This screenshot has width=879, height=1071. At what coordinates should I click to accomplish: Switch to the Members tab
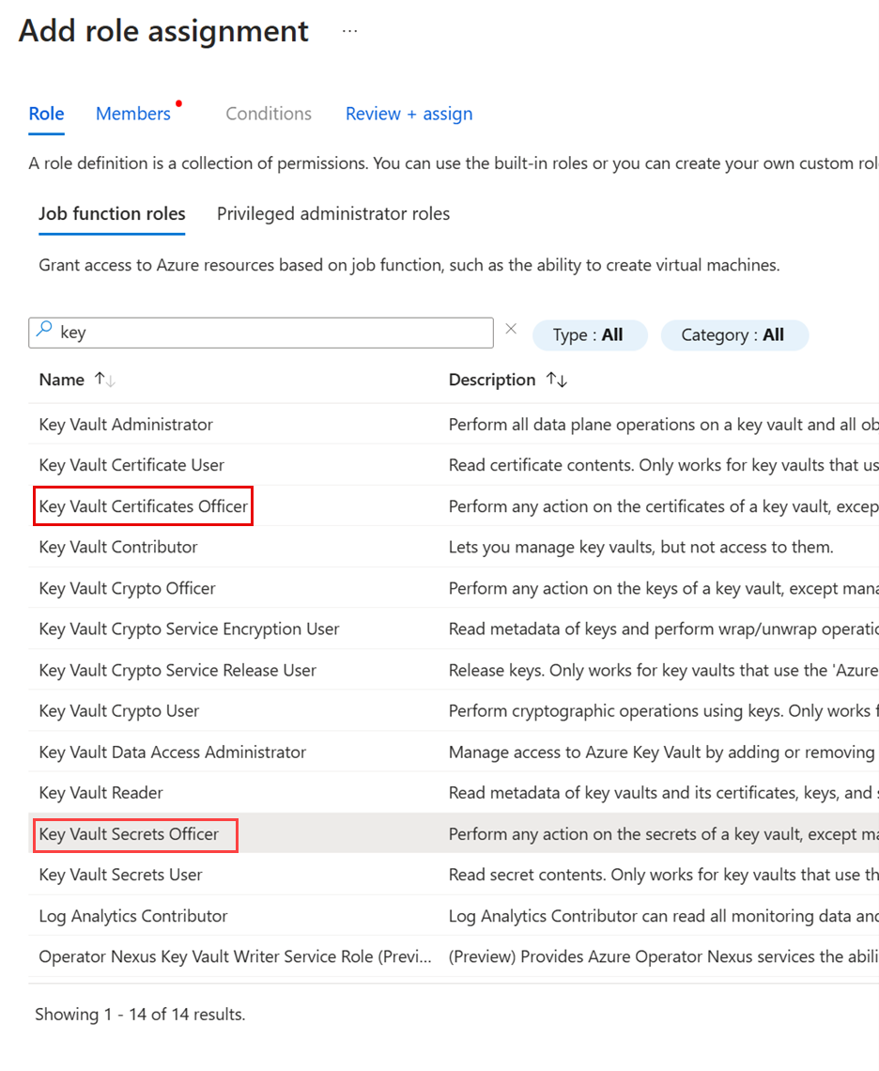133,114
